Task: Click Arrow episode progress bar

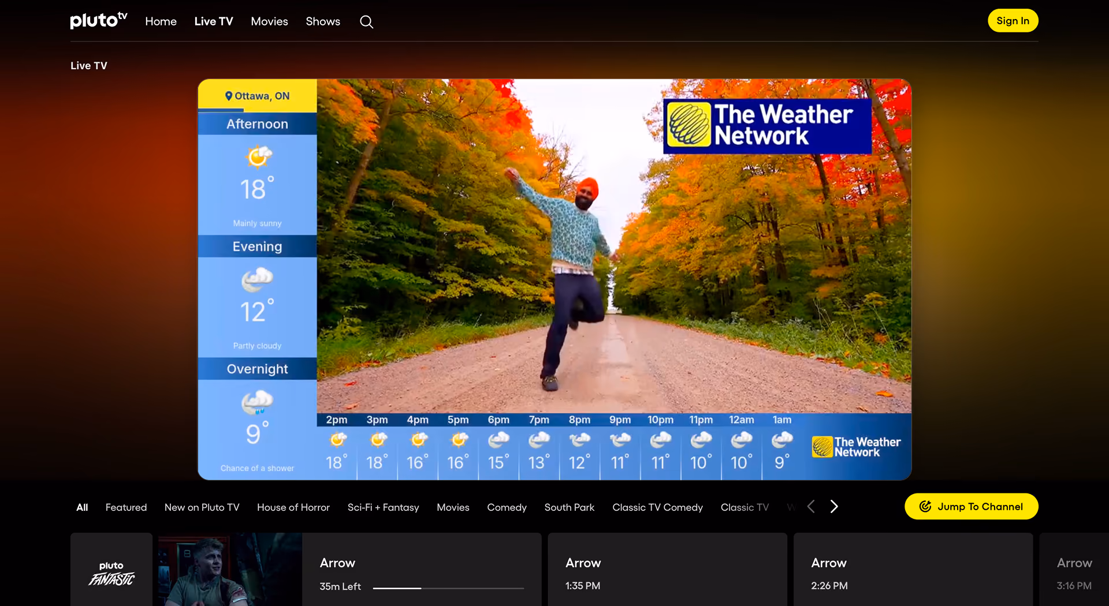Action: point(448,588)
